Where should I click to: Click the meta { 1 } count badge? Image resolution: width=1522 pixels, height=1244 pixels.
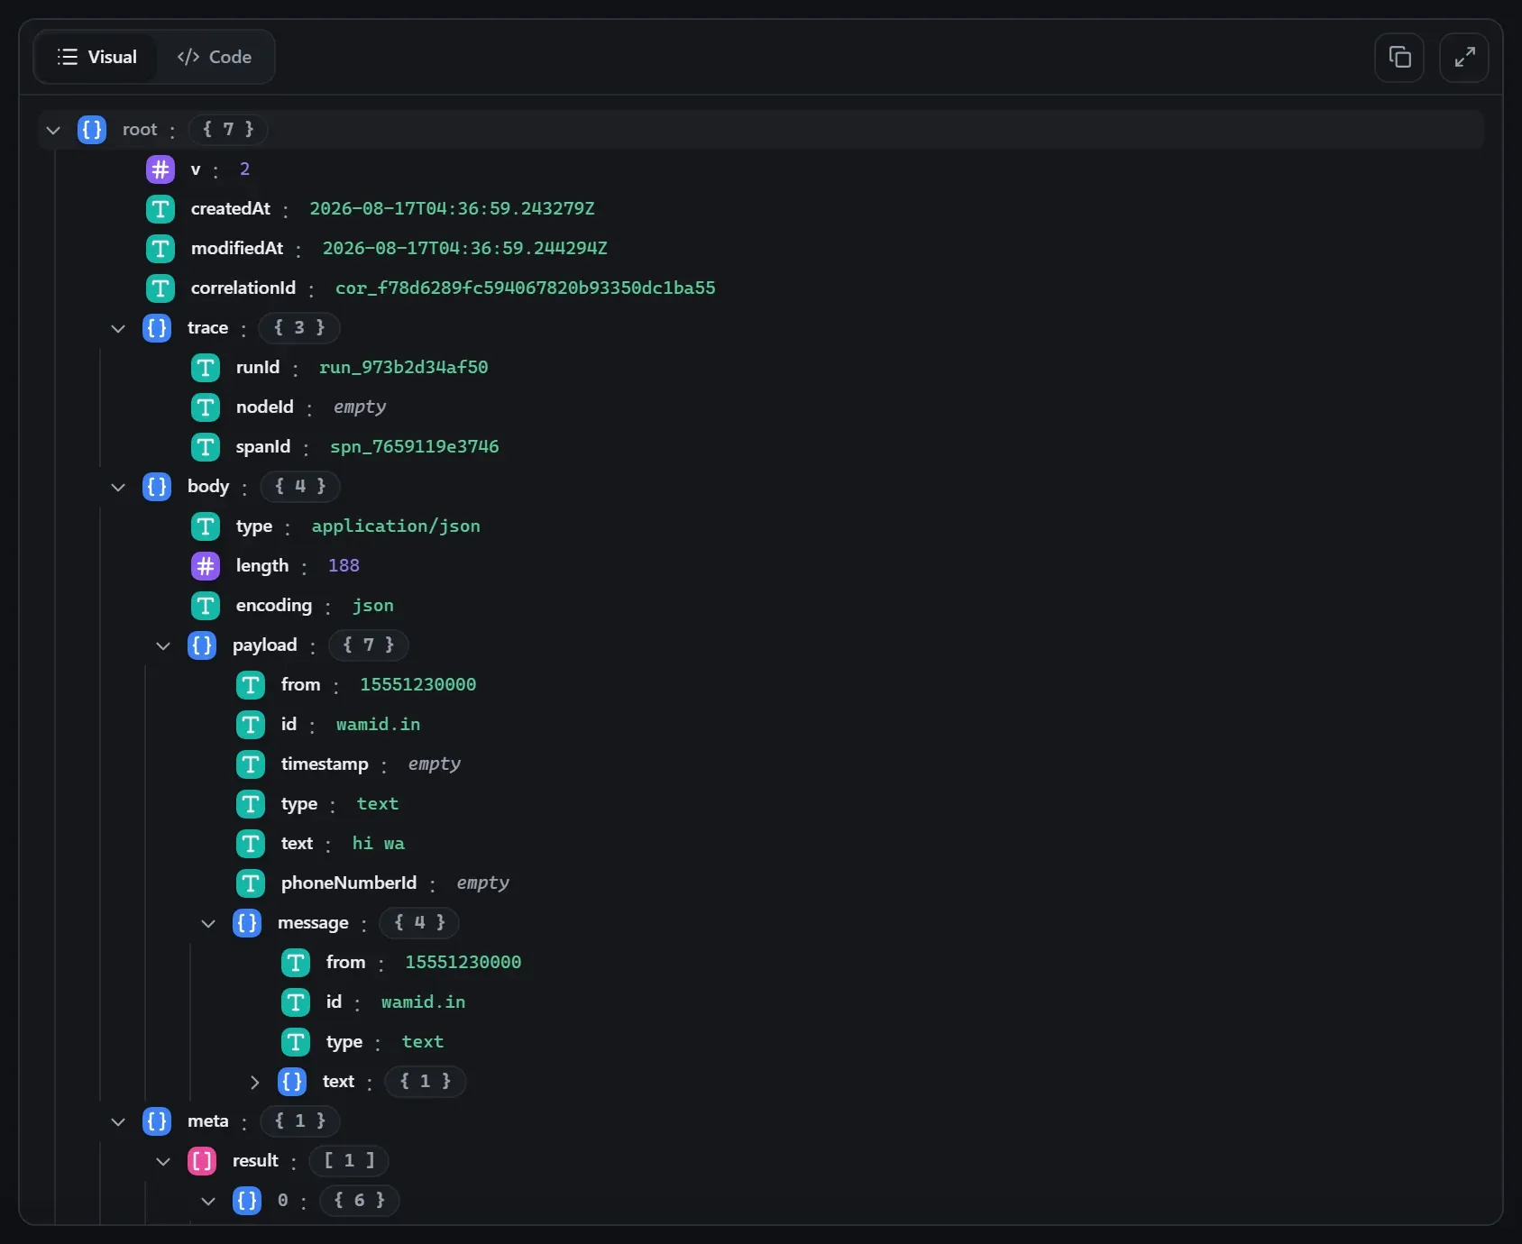click(x=300, y=1121)
